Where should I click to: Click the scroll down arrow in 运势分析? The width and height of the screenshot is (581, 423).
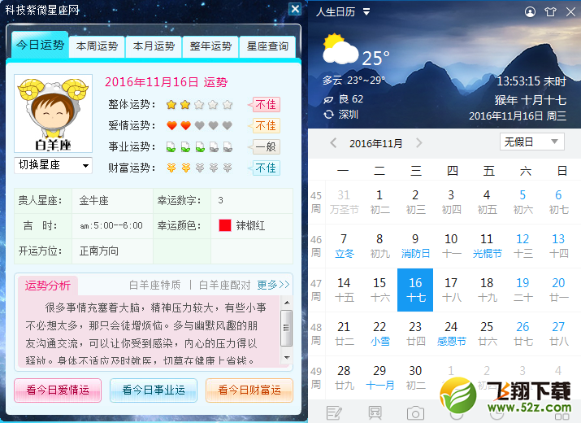click(287, 358)
